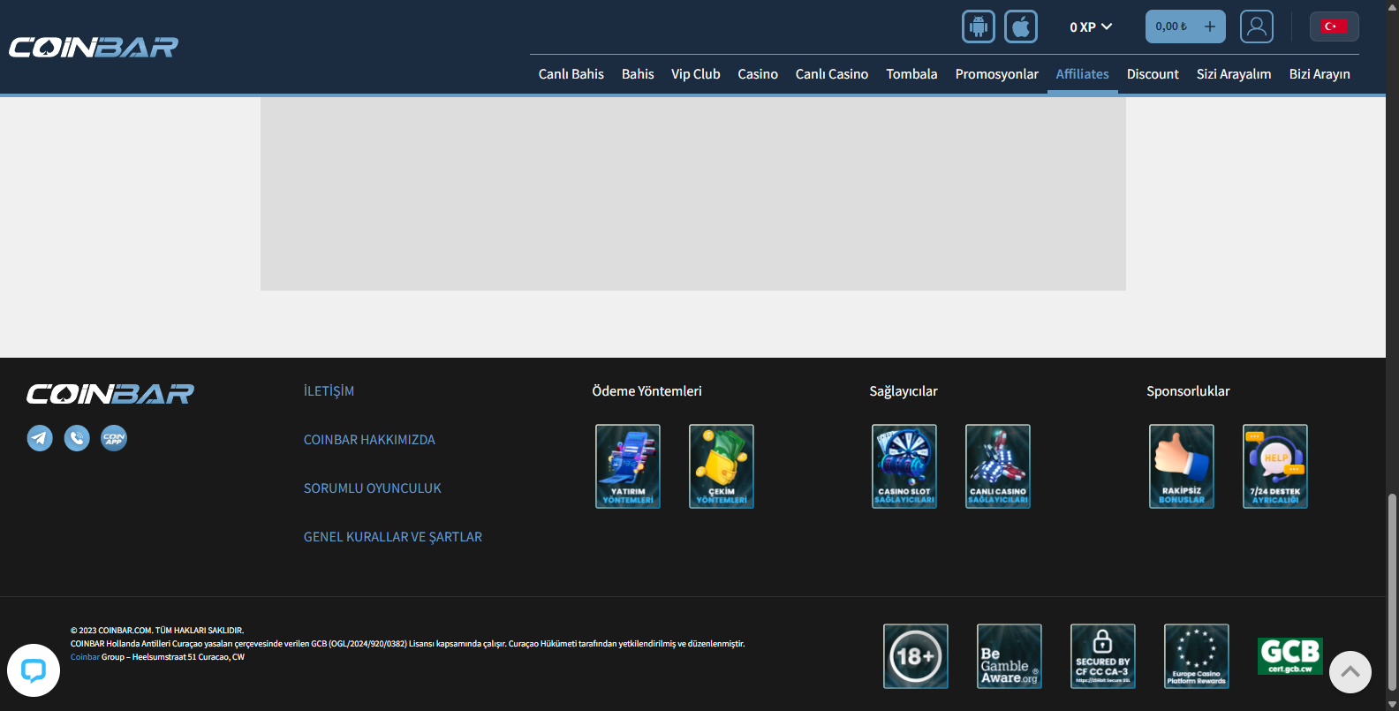Open SORUMLU OYUNCULUK footer link
Screen dimensions: 1399x711
coord(373,488)
